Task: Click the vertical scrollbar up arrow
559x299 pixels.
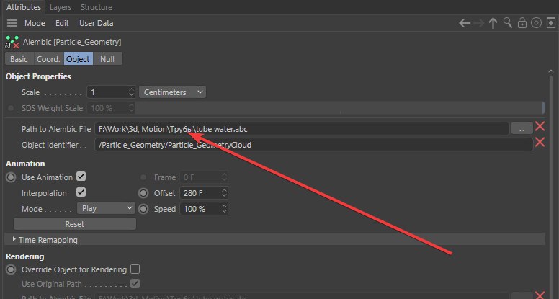Action: [x=551, y=71]
